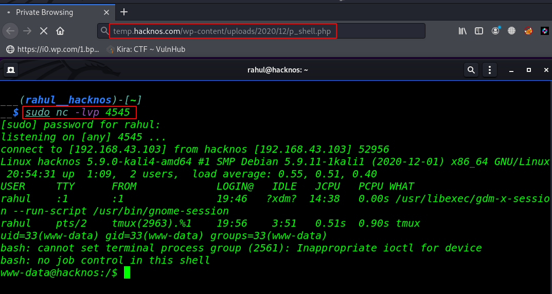Image resolution: width=552 pixels, height=294 pixels.
Task: Go to the browser home page
Action: tap(60, 31)
